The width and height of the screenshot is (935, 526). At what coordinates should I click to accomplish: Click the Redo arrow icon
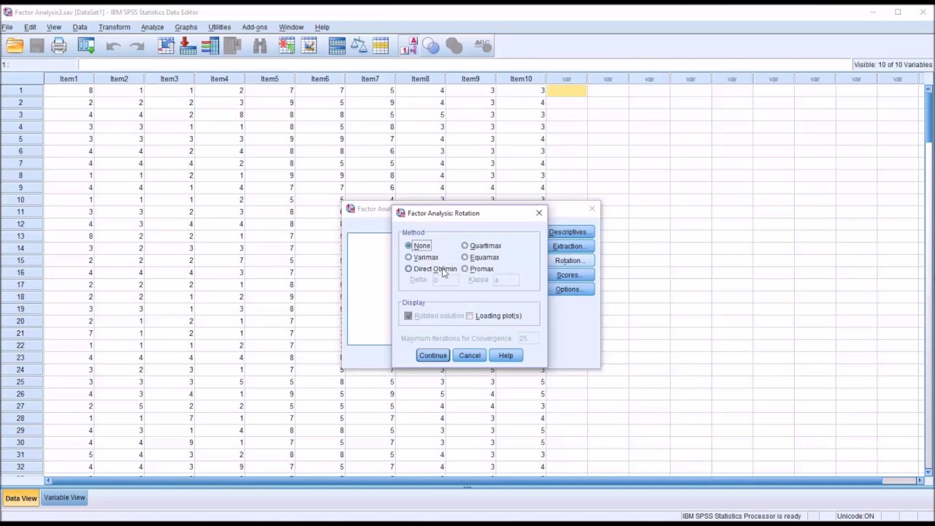click(137, 46)
